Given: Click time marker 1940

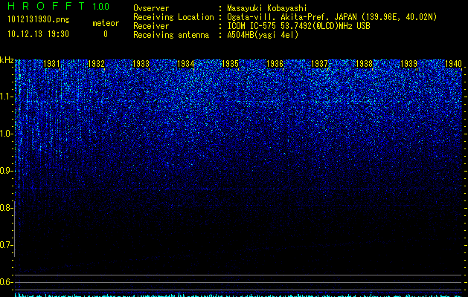Looking at the screenshot, I should [453, 63].
